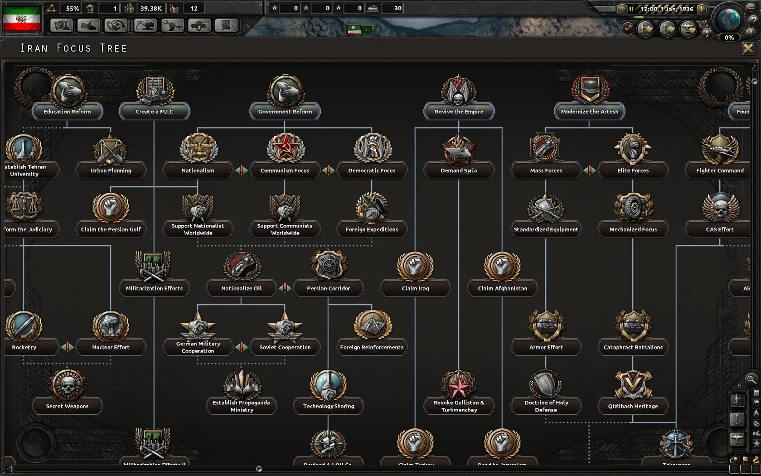
Task: Toggle the game pause button
Action: click(631, 9)
